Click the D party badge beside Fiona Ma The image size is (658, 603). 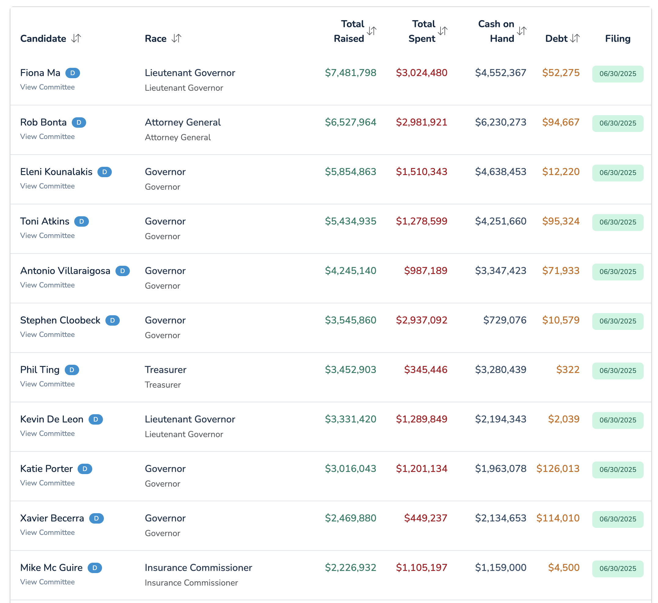point(72,73)
